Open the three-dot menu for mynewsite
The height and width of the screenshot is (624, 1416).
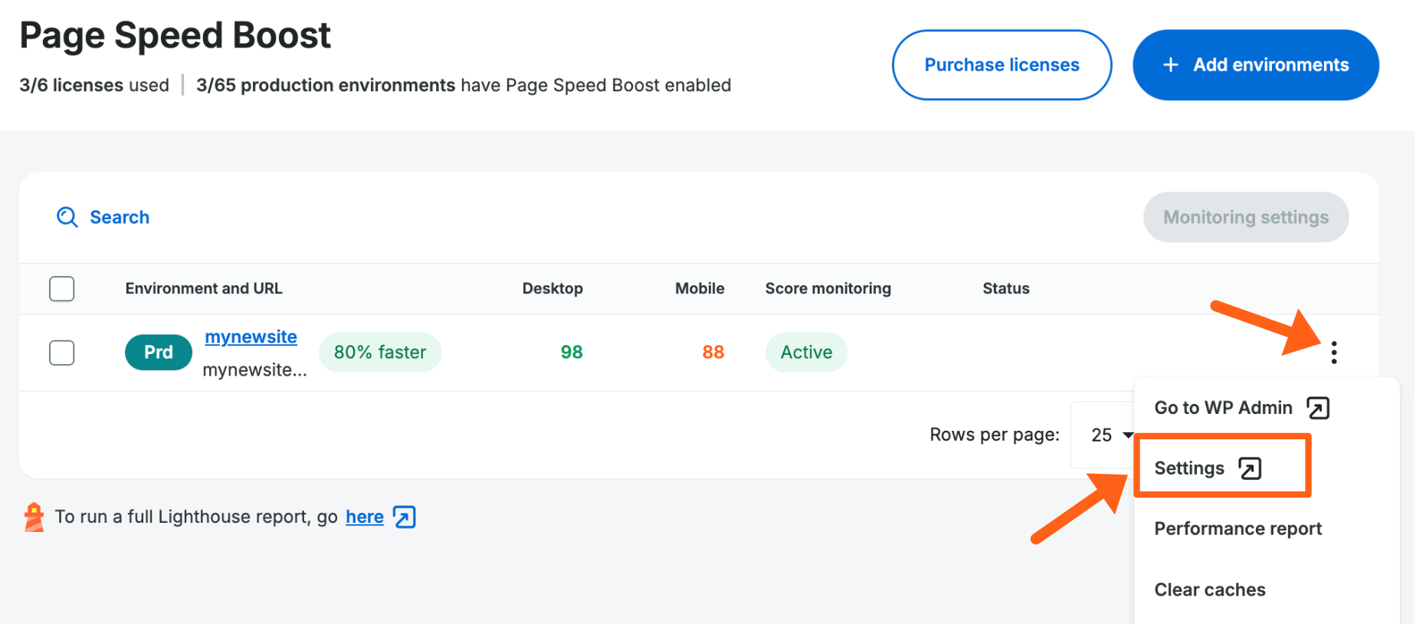click(x=1334, y=352)
